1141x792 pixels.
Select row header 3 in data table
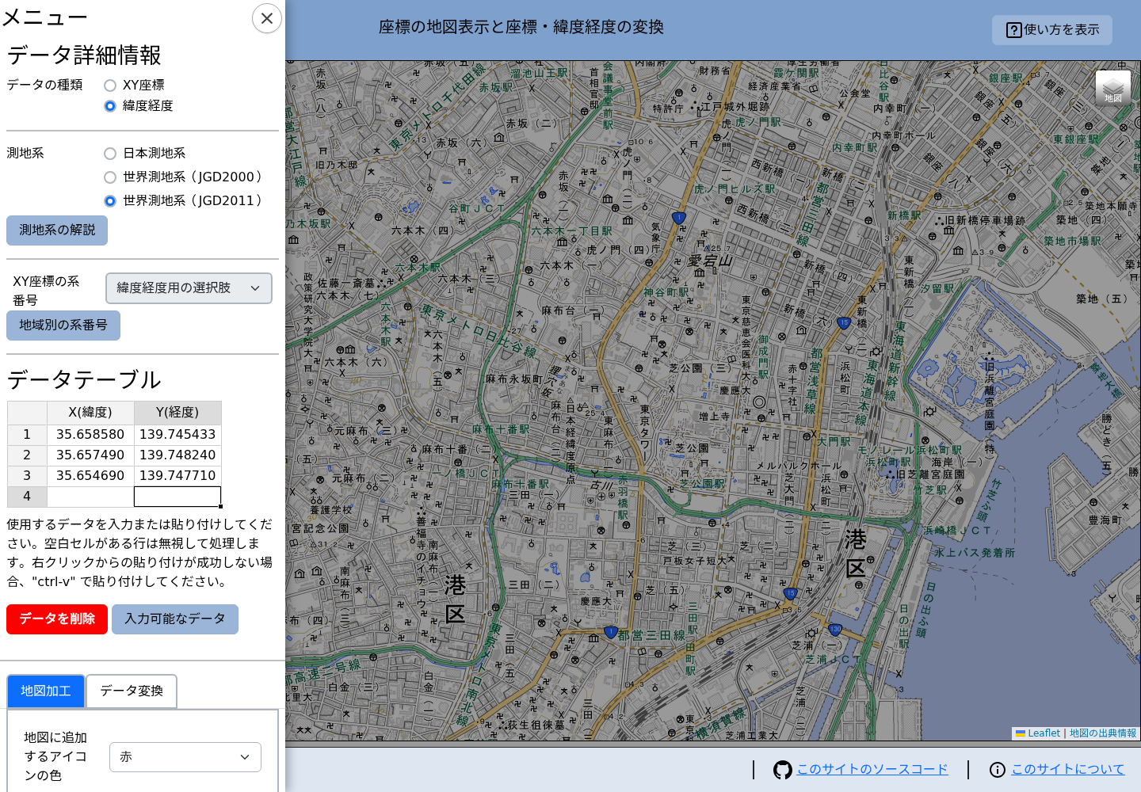[27, 476]
